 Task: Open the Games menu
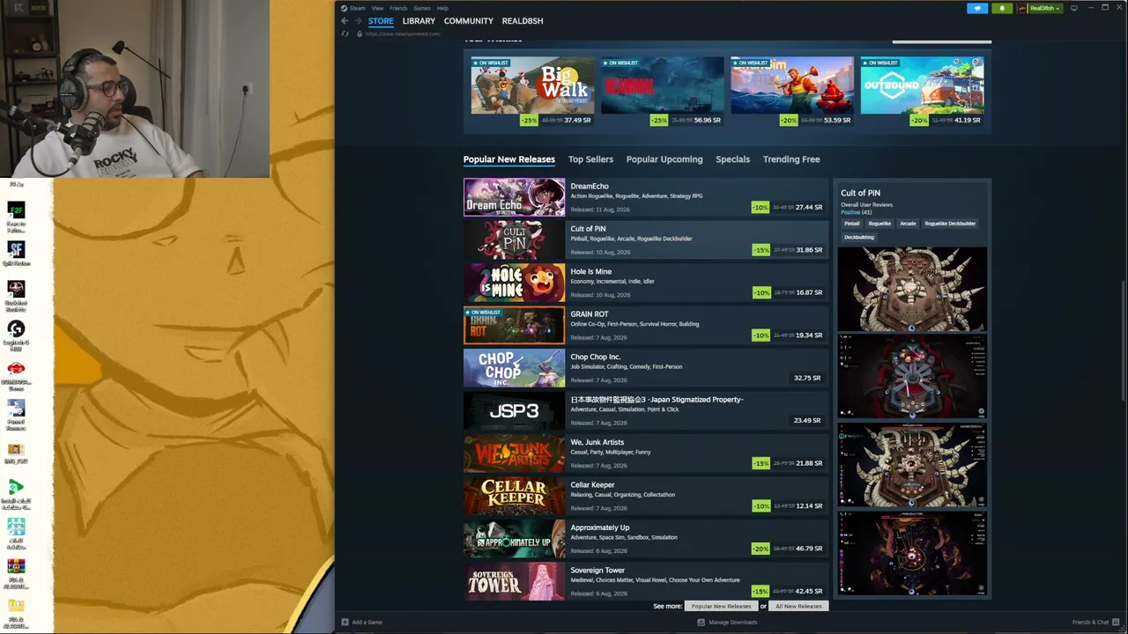[422, 8]
